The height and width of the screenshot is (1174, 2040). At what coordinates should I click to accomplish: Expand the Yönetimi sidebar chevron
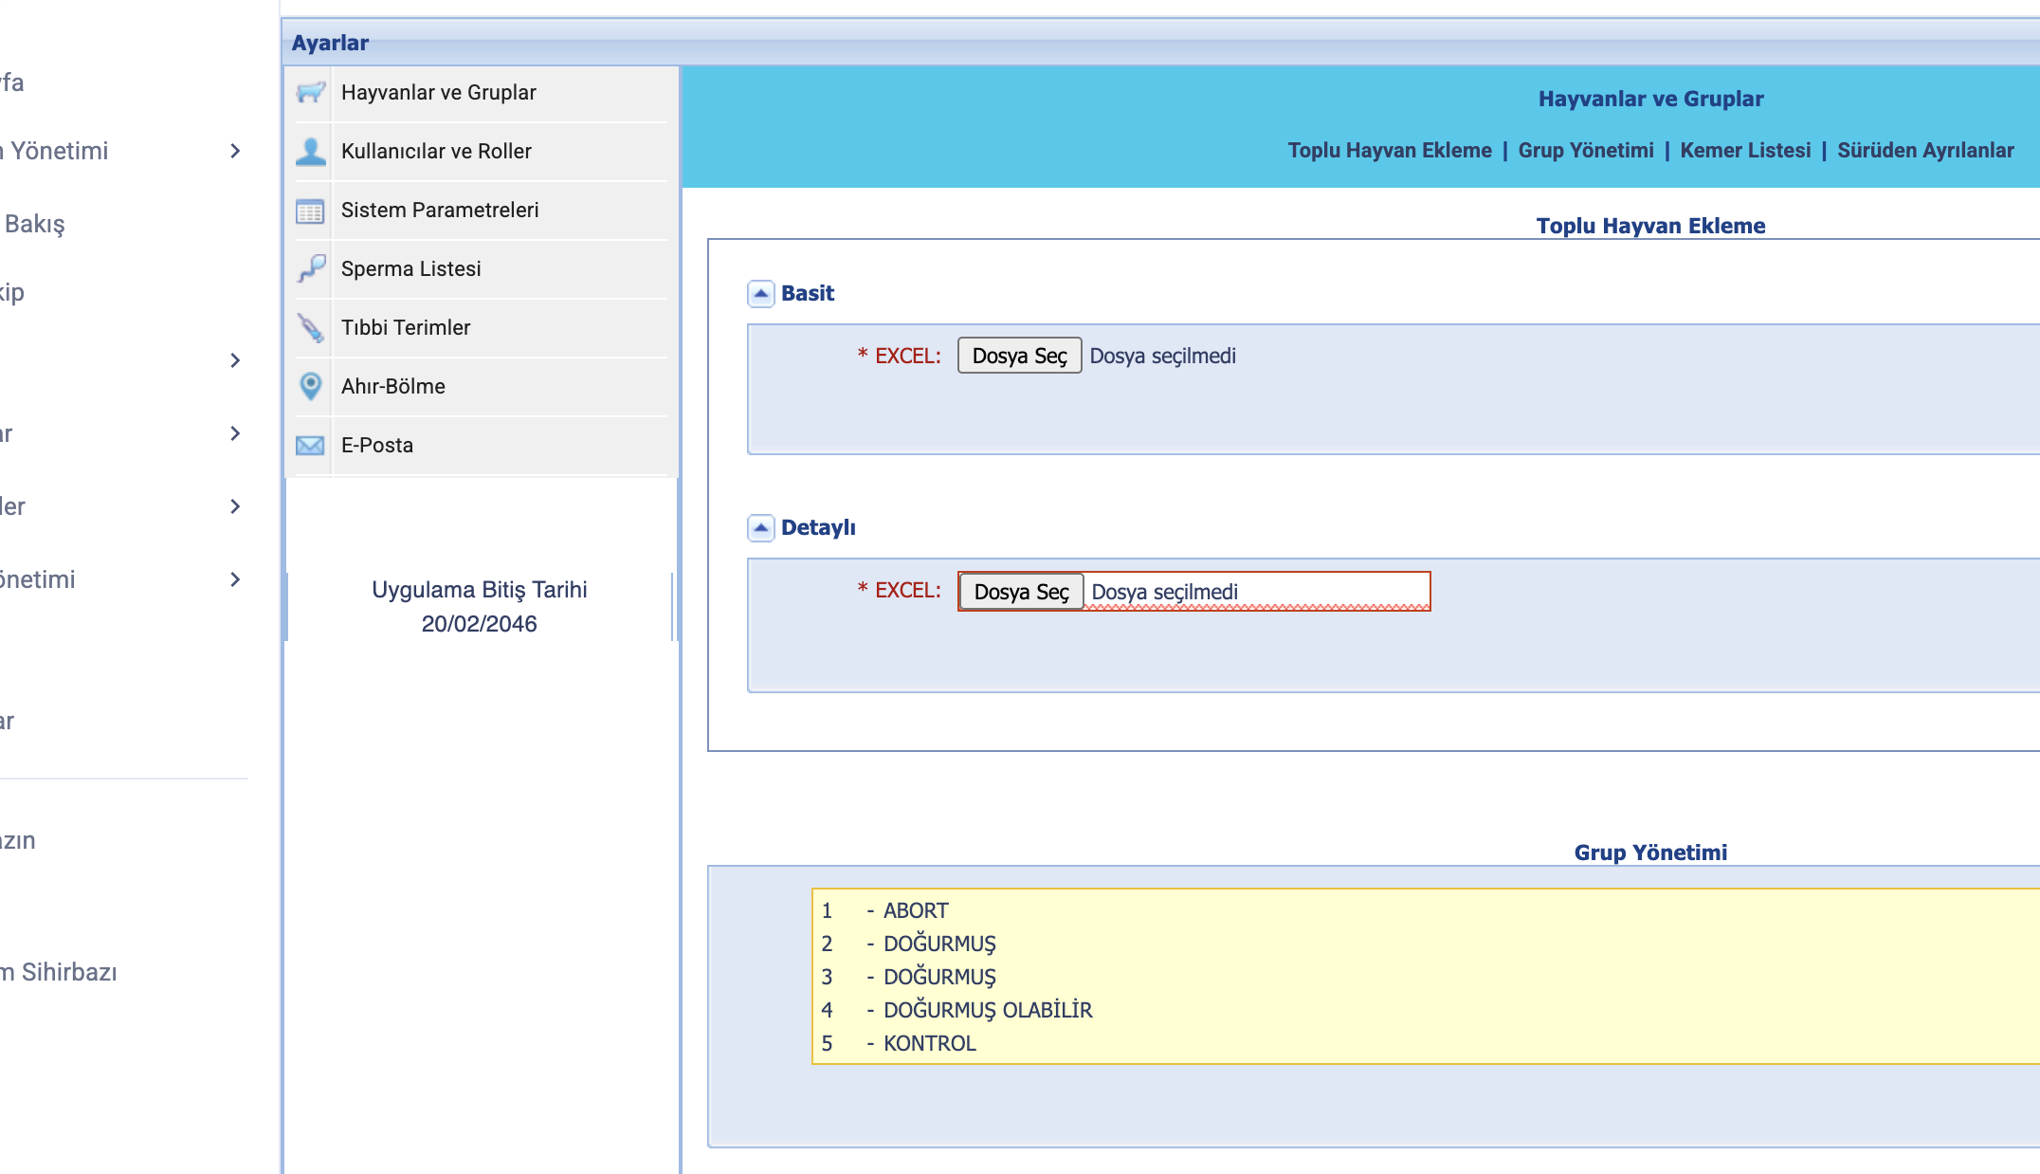[x=235, y=152]
